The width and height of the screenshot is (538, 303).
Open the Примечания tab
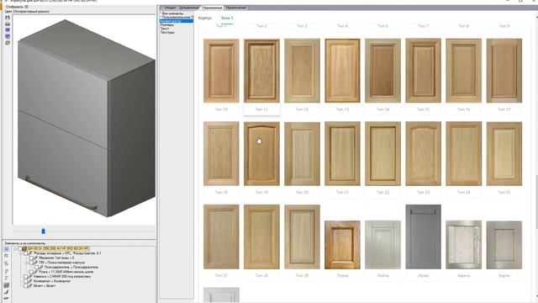(235, 8)
